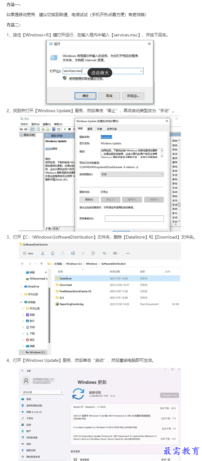This screenshot has height=461, width=202.
Task: Switch to the 依存关系 tab
Action: (112, 129)
